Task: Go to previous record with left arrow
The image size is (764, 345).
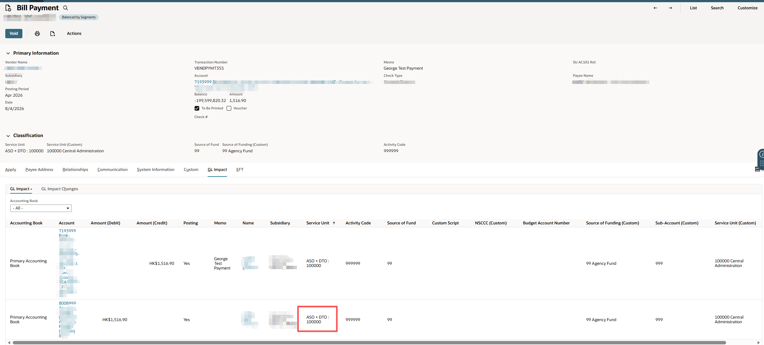Action: tap(655, 8)
